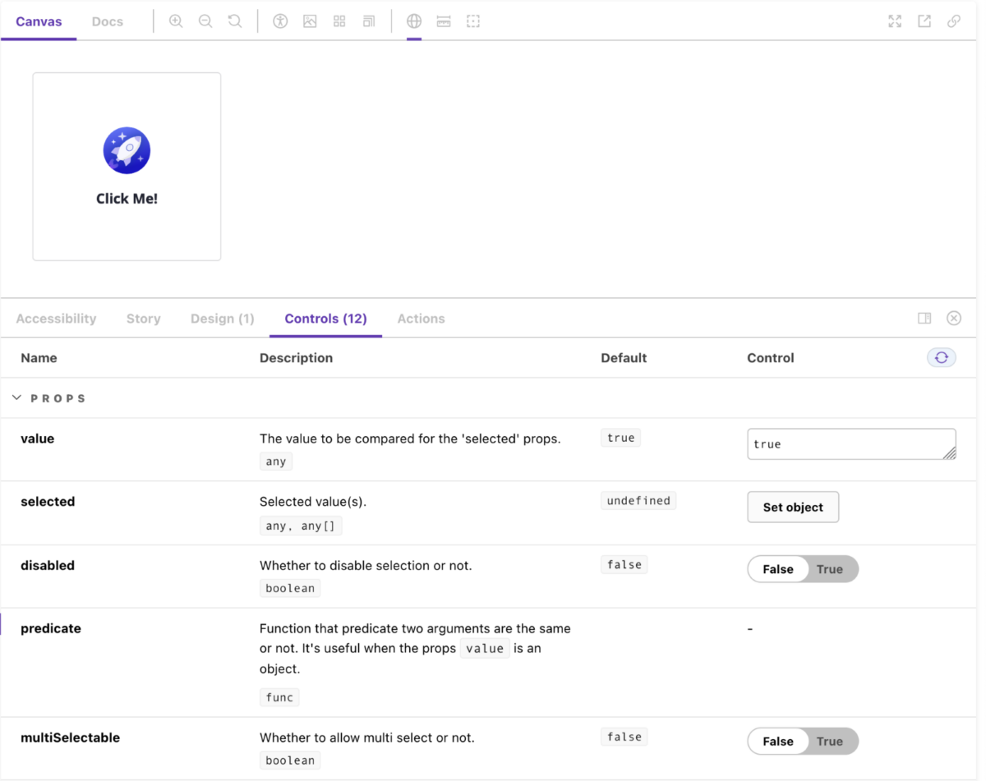Enable multiSelectable by switching to True
The height and width of the screenshot is (781, 986).
(x=829, y=741)
